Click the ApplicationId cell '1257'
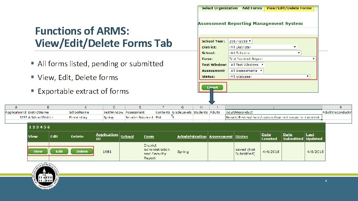The width and height of the screenshot is (358, 201). coord(16,117)
